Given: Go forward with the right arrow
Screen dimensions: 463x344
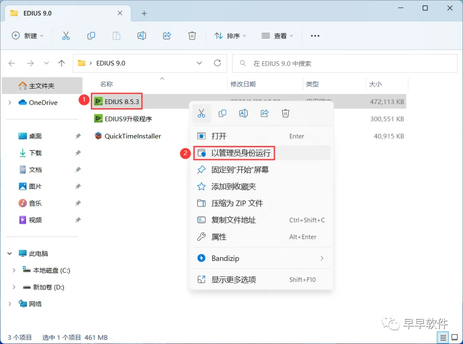Looking at the screenshot, I should [30, 63].
